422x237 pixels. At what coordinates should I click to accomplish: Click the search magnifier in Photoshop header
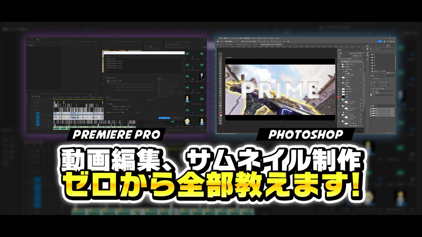pos(388,41)
